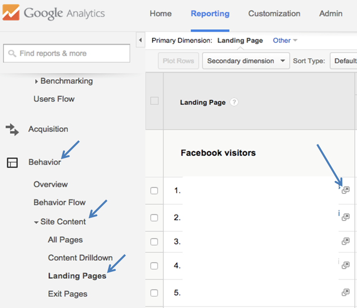Open the Secondary dimension dropdown
This screenshot has width=357, height=308.
[x=246, y=61]
